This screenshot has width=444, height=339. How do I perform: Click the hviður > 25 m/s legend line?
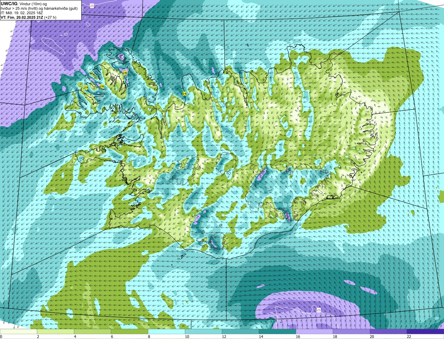coord(39,8)
